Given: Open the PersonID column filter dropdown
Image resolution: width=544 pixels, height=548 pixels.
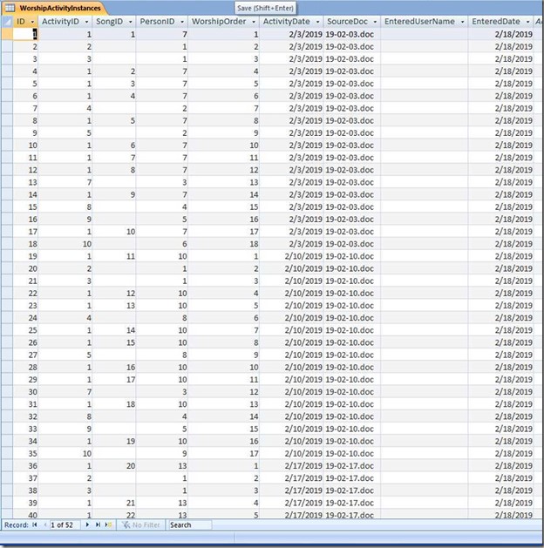Looking at the screenshot, I should (182, 22).
